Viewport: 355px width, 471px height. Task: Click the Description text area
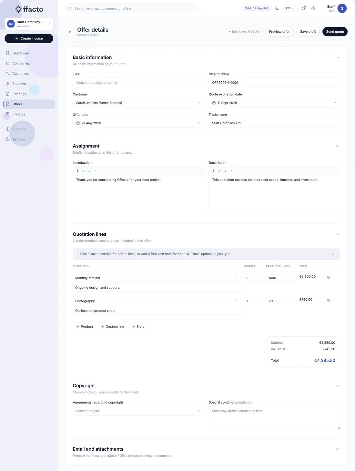[x=274, y=195]
